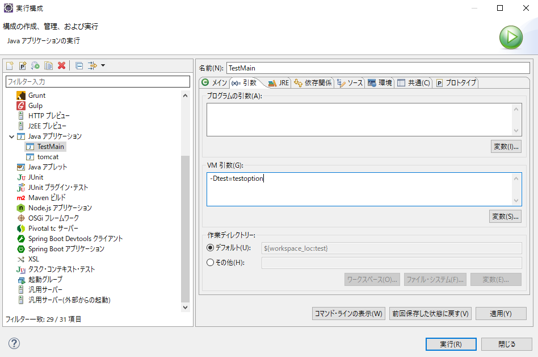Click the filter input field
538x357 pixels.
click(x=98, y=82)
